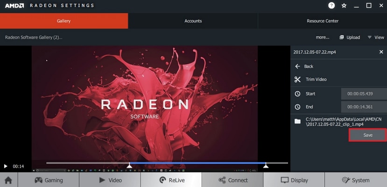This screenshot has width=387, height=187.
Task: Click the Start clock icon
Action: pyautogui.click(x=298, y=94)
